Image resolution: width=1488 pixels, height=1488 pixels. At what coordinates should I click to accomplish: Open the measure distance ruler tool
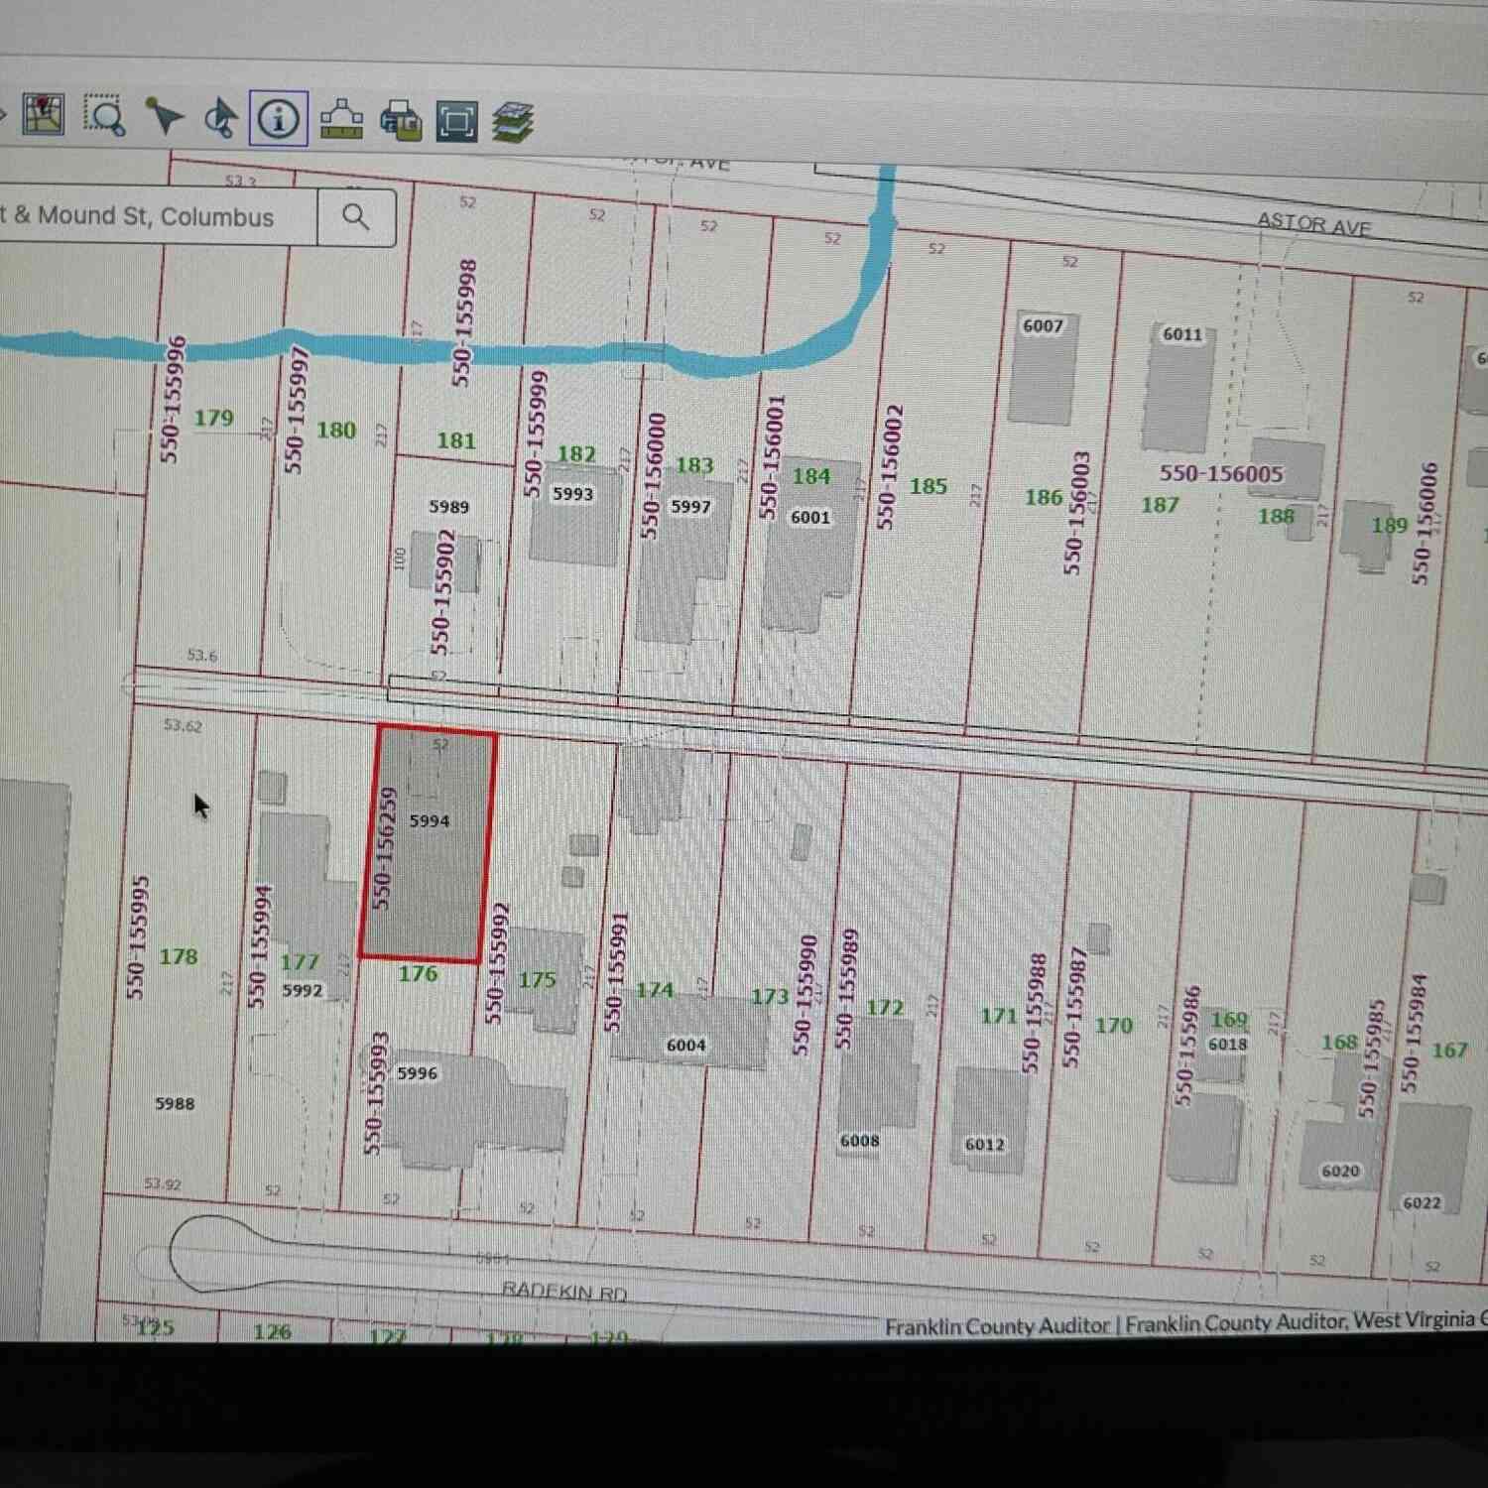[340, 120]
